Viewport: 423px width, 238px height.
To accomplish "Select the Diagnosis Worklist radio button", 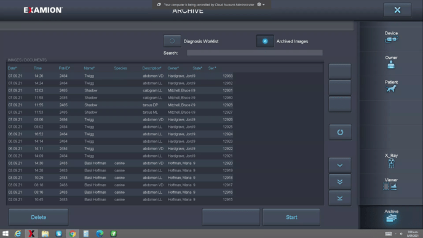I will click(172, 41).
